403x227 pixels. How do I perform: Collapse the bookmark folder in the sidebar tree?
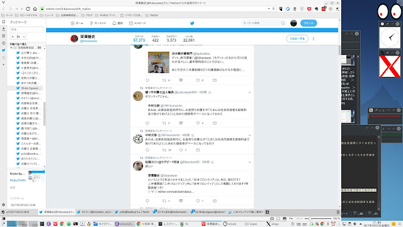coord(11,48)
